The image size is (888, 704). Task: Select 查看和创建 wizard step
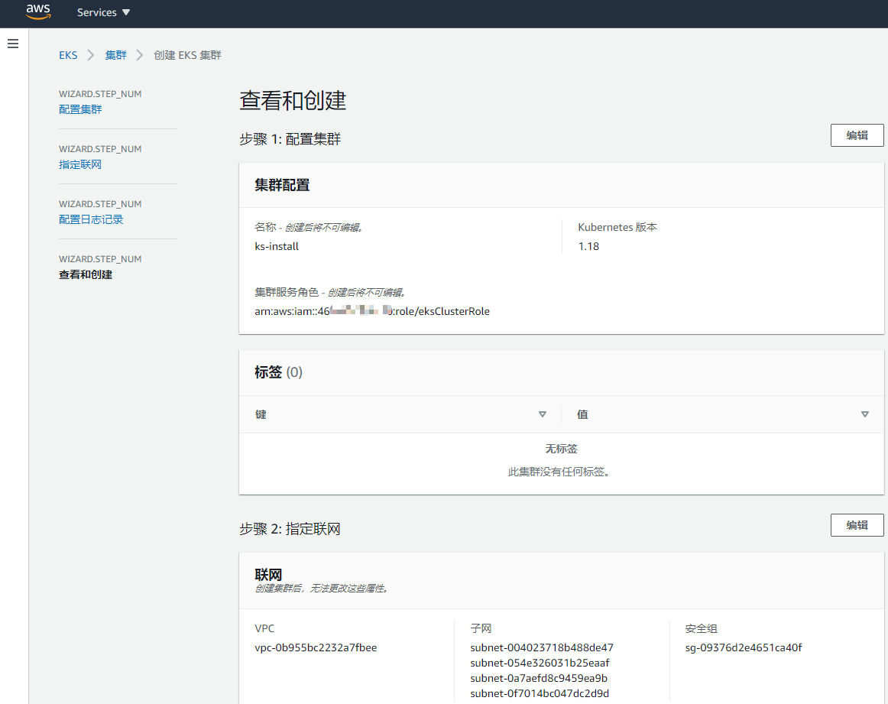pos(86,274)
